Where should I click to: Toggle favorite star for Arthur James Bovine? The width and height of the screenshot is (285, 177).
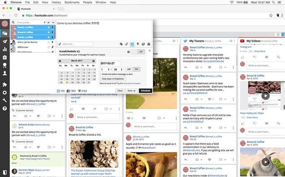(48, 42)
